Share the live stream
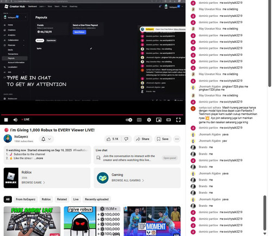The width and height of the screenshot is (272, 236). tap(143, 139)
